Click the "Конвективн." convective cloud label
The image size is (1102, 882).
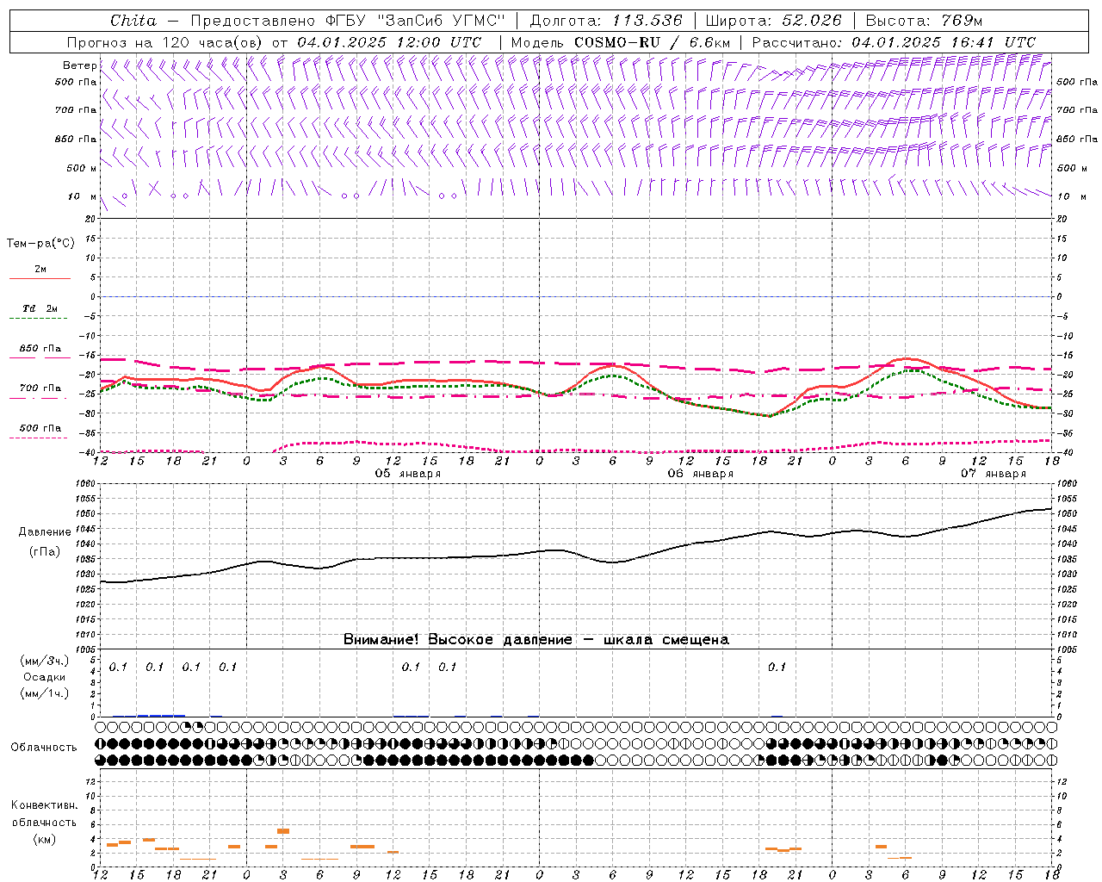(x=44, y=805)
